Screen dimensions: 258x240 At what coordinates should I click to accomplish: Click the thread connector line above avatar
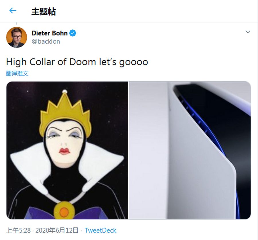(16, 24)
